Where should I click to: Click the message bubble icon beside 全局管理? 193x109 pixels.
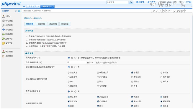(16, 11)
